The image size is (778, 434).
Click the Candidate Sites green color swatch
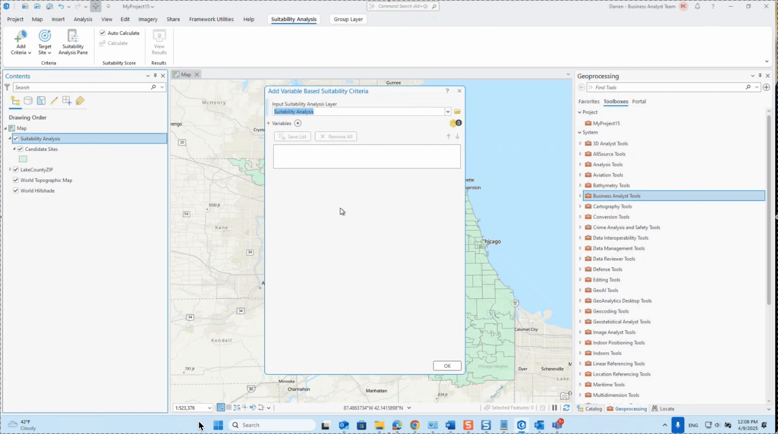pos(23,159)
